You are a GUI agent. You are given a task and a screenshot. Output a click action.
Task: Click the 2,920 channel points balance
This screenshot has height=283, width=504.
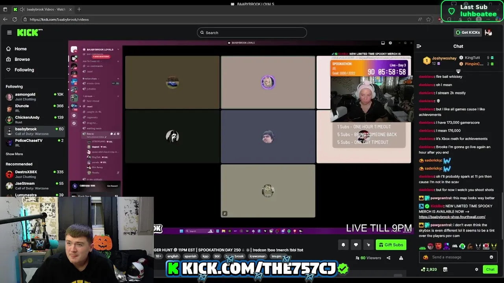[429, 270]
